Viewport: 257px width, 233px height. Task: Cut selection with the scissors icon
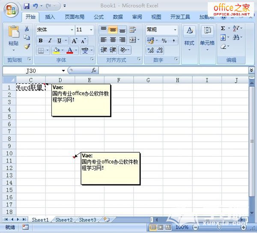[x=27, y=29]
